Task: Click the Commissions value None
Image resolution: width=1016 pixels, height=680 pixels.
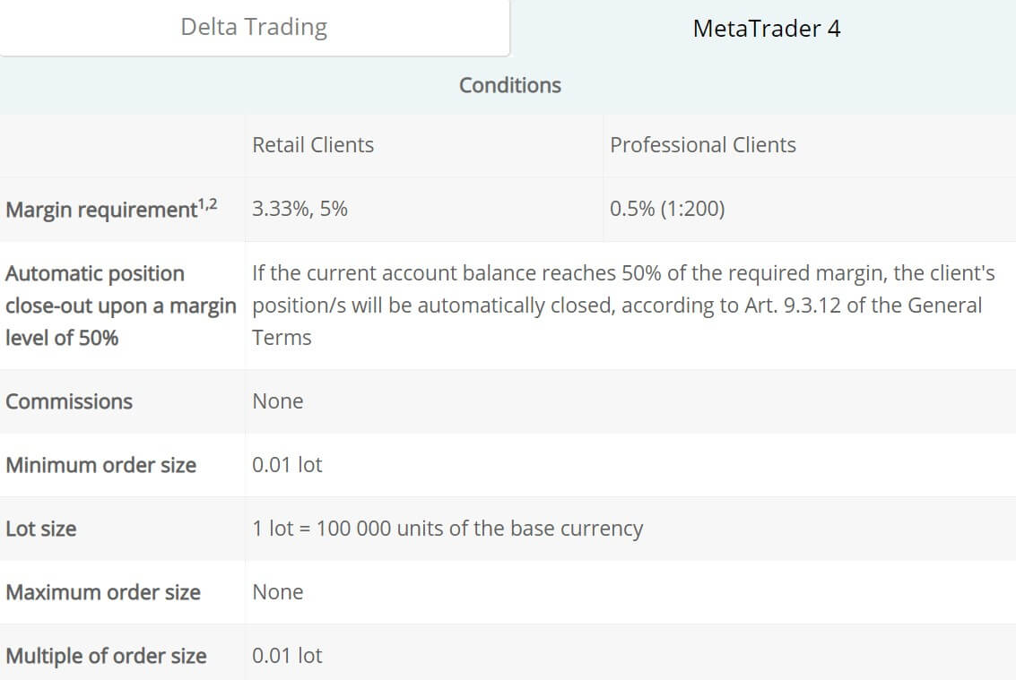Action: point(278,401)
